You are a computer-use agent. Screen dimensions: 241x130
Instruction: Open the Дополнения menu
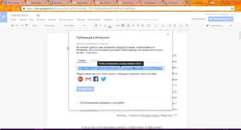tap(94, 20)
